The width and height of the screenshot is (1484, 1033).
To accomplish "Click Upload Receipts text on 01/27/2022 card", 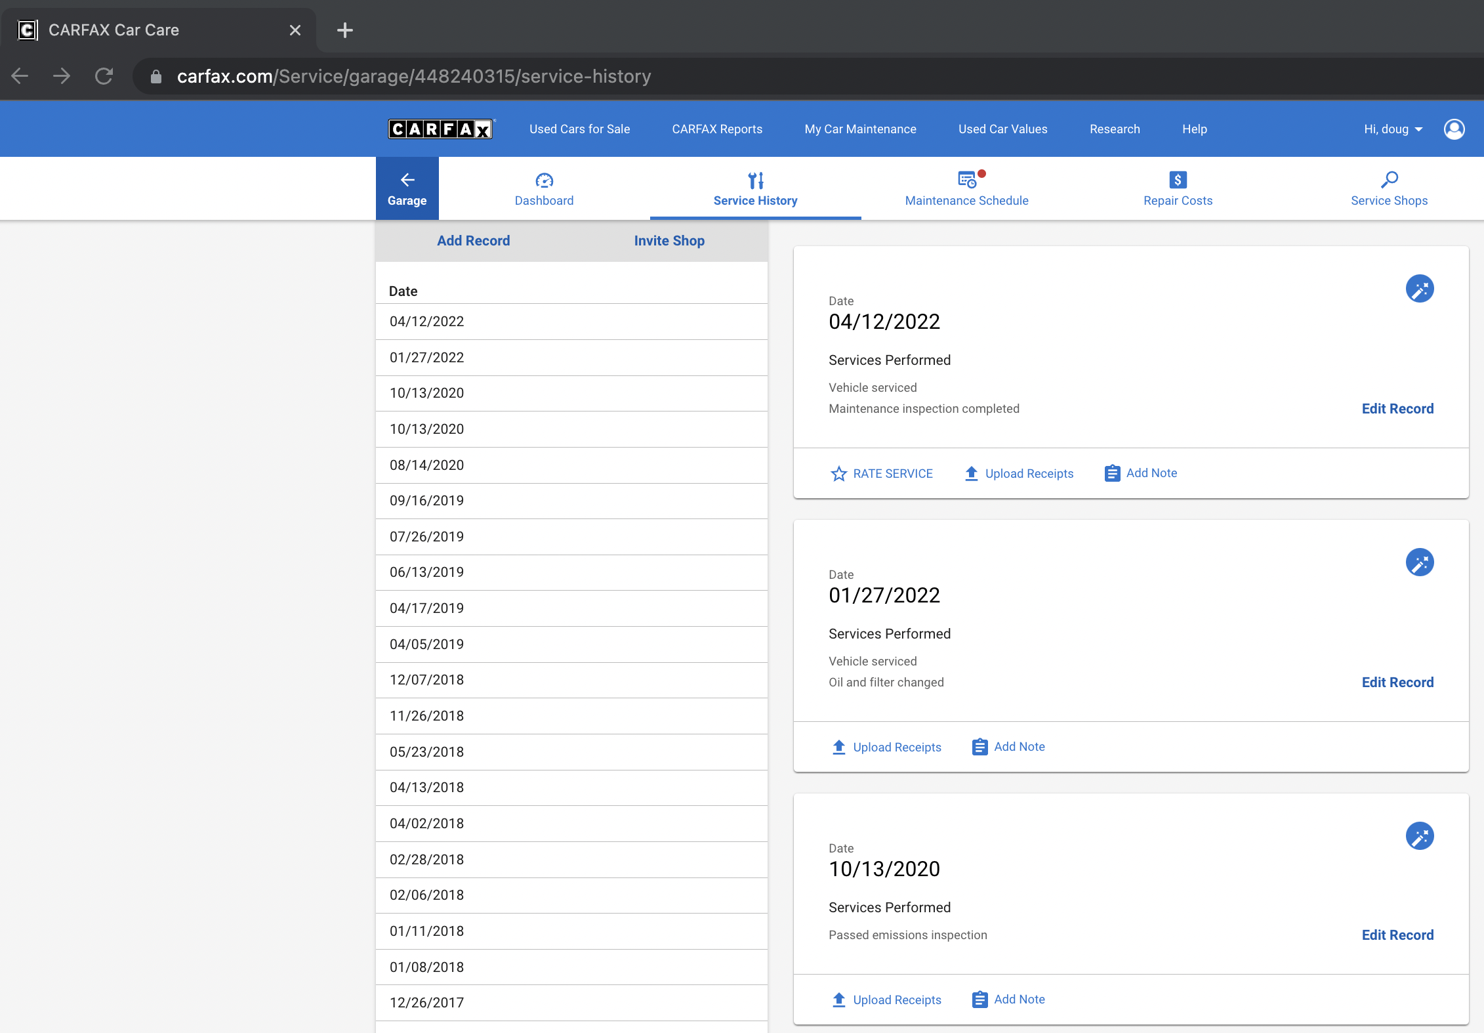I will click(x=897, y=748).
